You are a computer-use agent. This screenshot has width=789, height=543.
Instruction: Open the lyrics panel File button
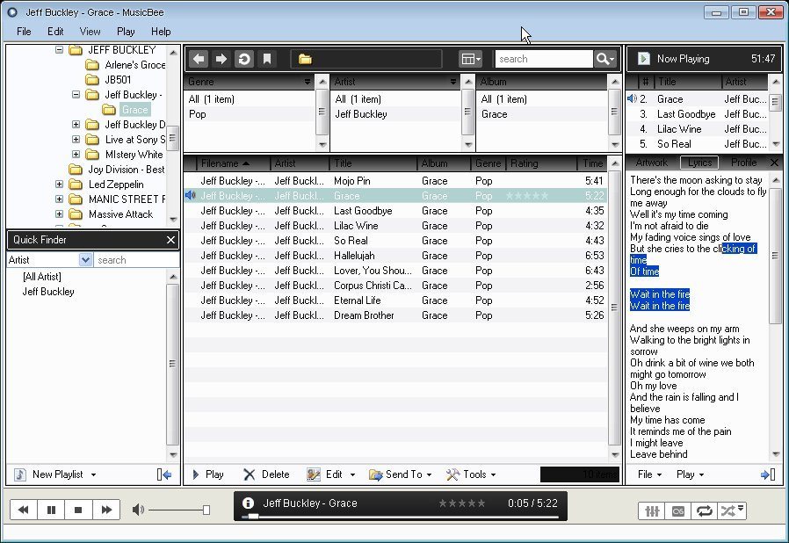649,474
